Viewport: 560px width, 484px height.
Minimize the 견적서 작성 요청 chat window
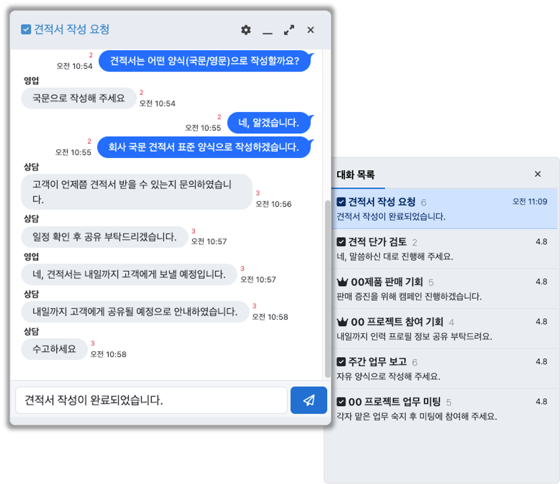(267, 33)
